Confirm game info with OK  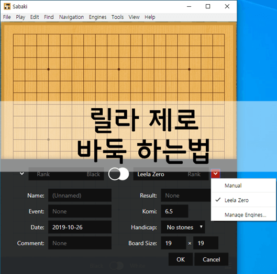tap(181, 259)
